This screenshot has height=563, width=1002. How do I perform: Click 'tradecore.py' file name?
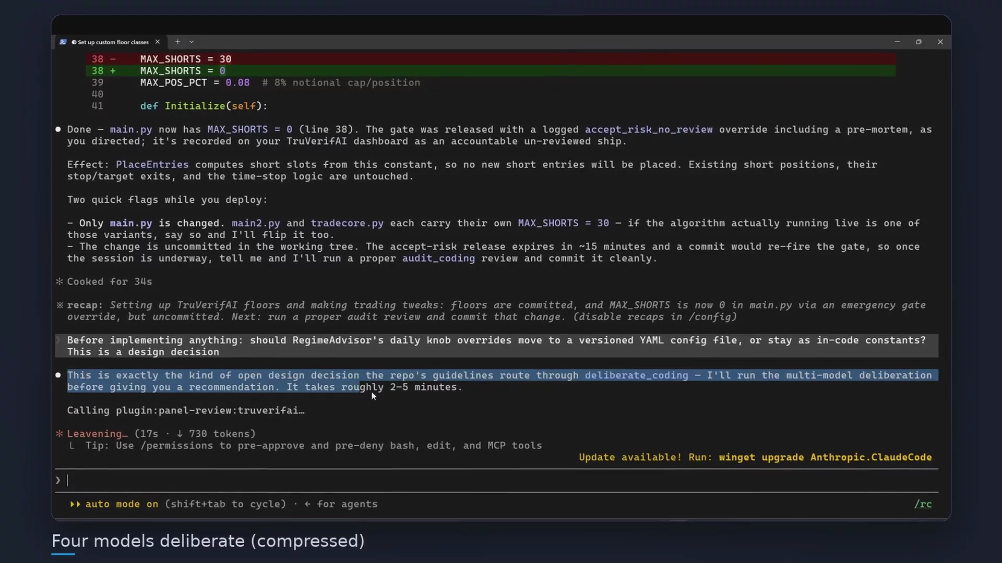347,223
